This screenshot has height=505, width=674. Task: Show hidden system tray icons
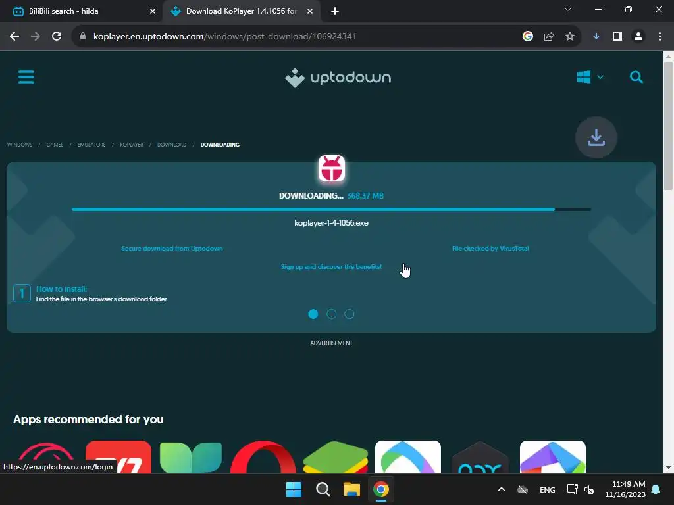[501, 489]
